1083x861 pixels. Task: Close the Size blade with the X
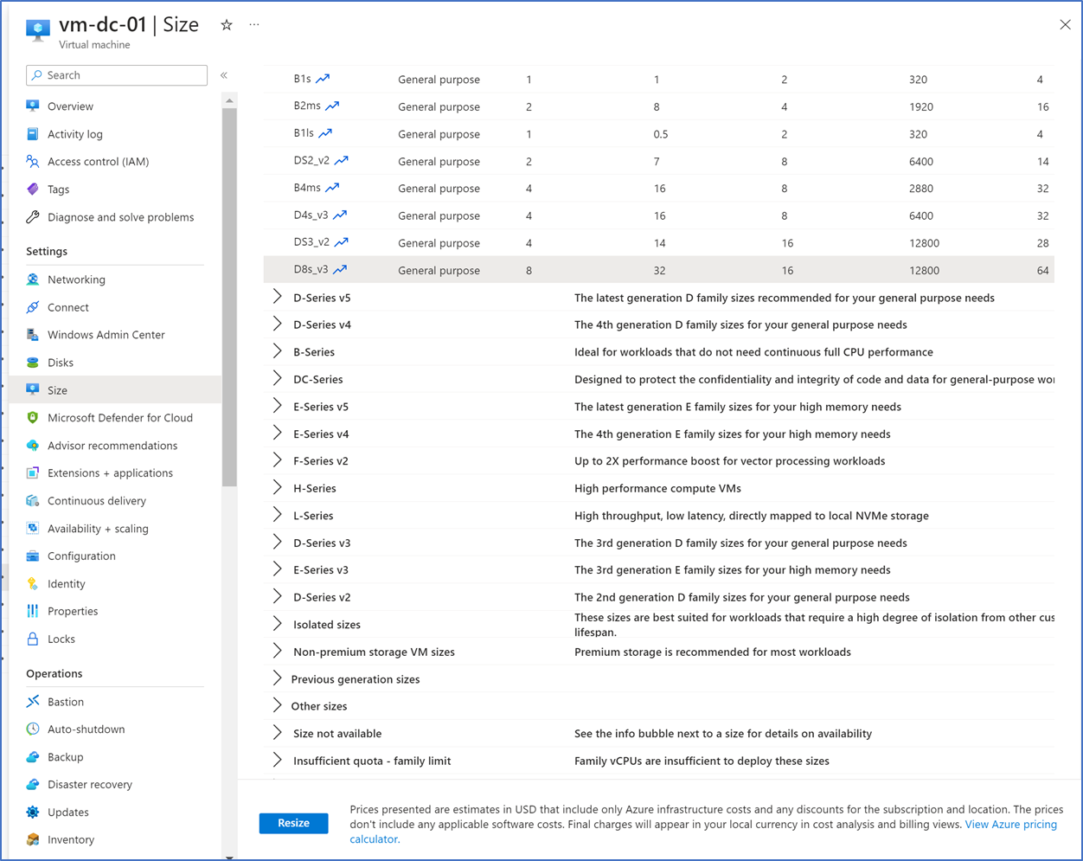click(1065, 24)
